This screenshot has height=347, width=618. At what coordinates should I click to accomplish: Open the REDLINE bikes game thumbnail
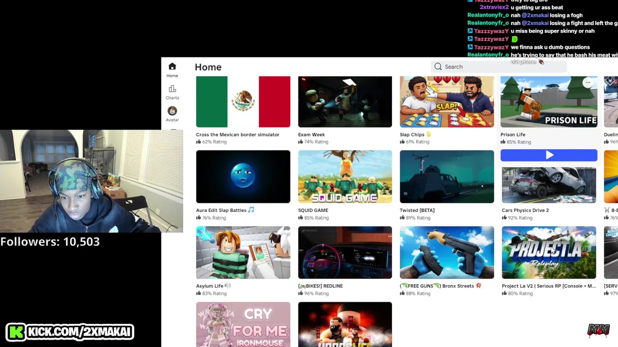click(345, 253)
